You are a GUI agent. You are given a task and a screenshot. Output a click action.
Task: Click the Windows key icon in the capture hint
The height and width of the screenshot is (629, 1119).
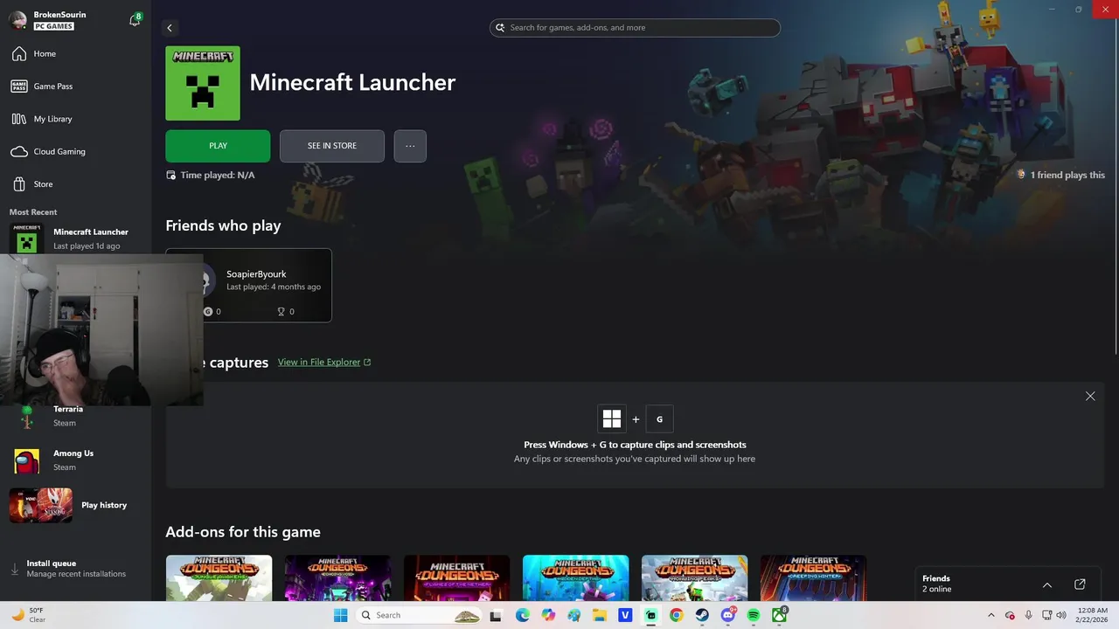[x=612, y=419]
